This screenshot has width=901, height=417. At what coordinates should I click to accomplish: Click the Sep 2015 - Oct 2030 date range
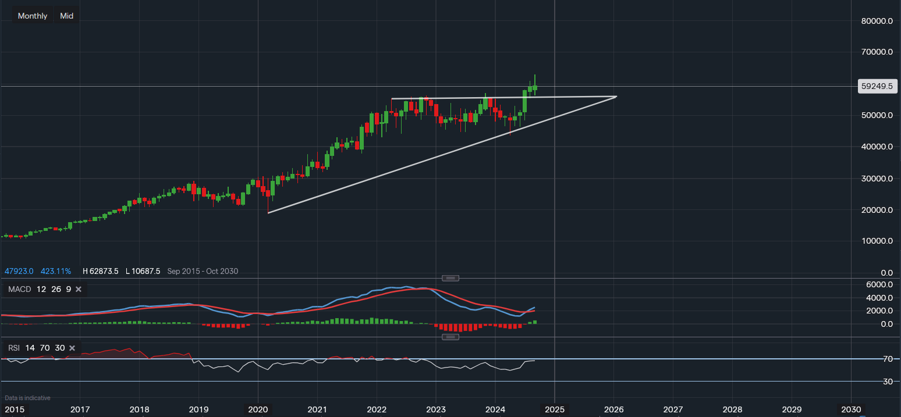203,271
